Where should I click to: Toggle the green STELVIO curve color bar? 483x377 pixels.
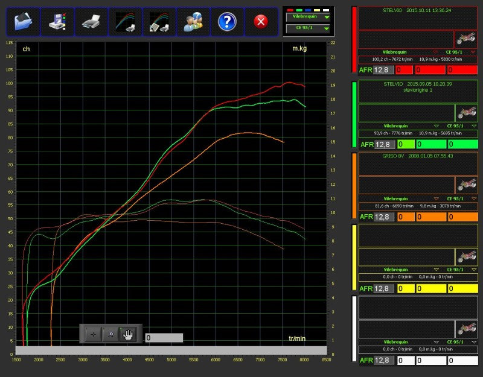pos(354,114)
